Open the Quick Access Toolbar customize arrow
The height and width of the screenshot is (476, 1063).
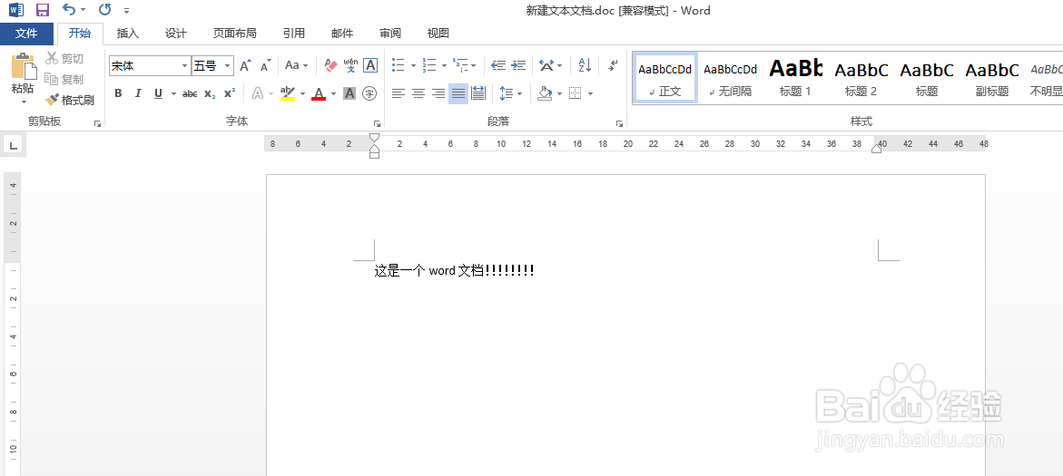(126, 10)
